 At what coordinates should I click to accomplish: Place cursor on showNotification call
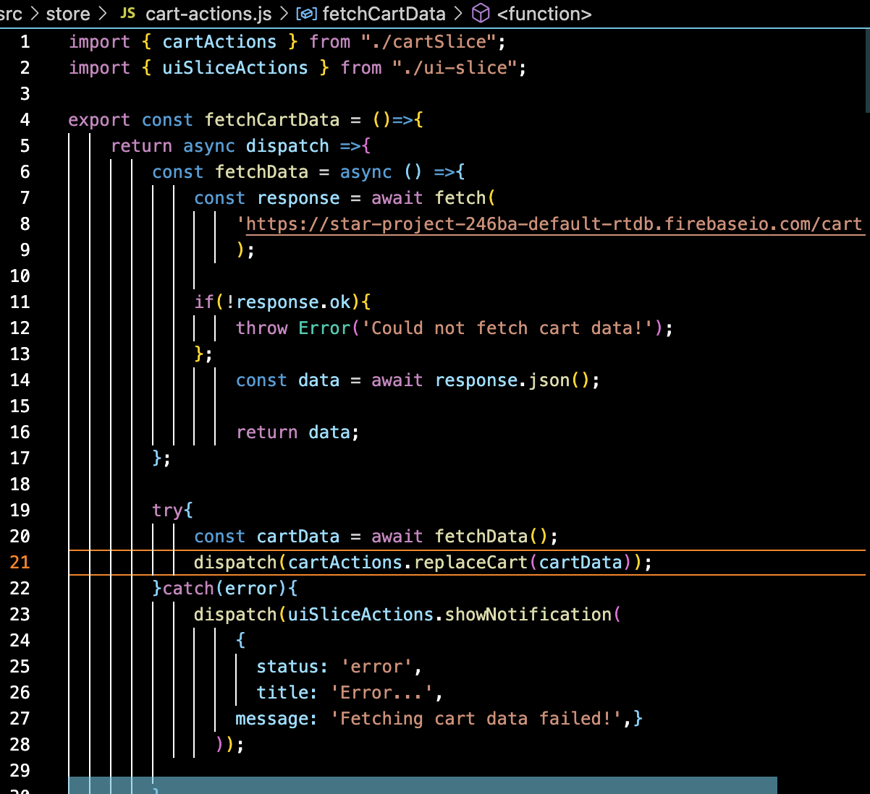(x=528, y=615)
